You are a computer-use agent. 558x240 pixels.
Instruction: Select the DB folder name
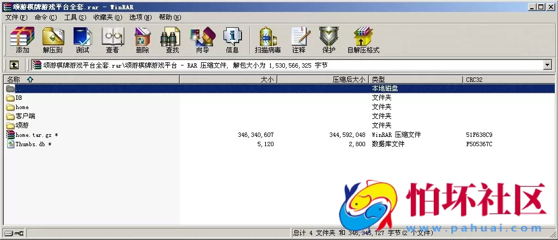[19, 98]
